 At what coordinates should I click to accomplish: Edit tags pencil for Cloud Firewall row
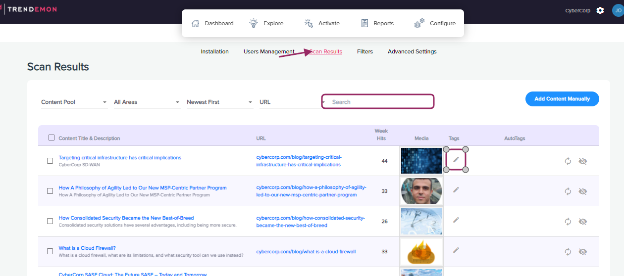click(x=456, y=250)
